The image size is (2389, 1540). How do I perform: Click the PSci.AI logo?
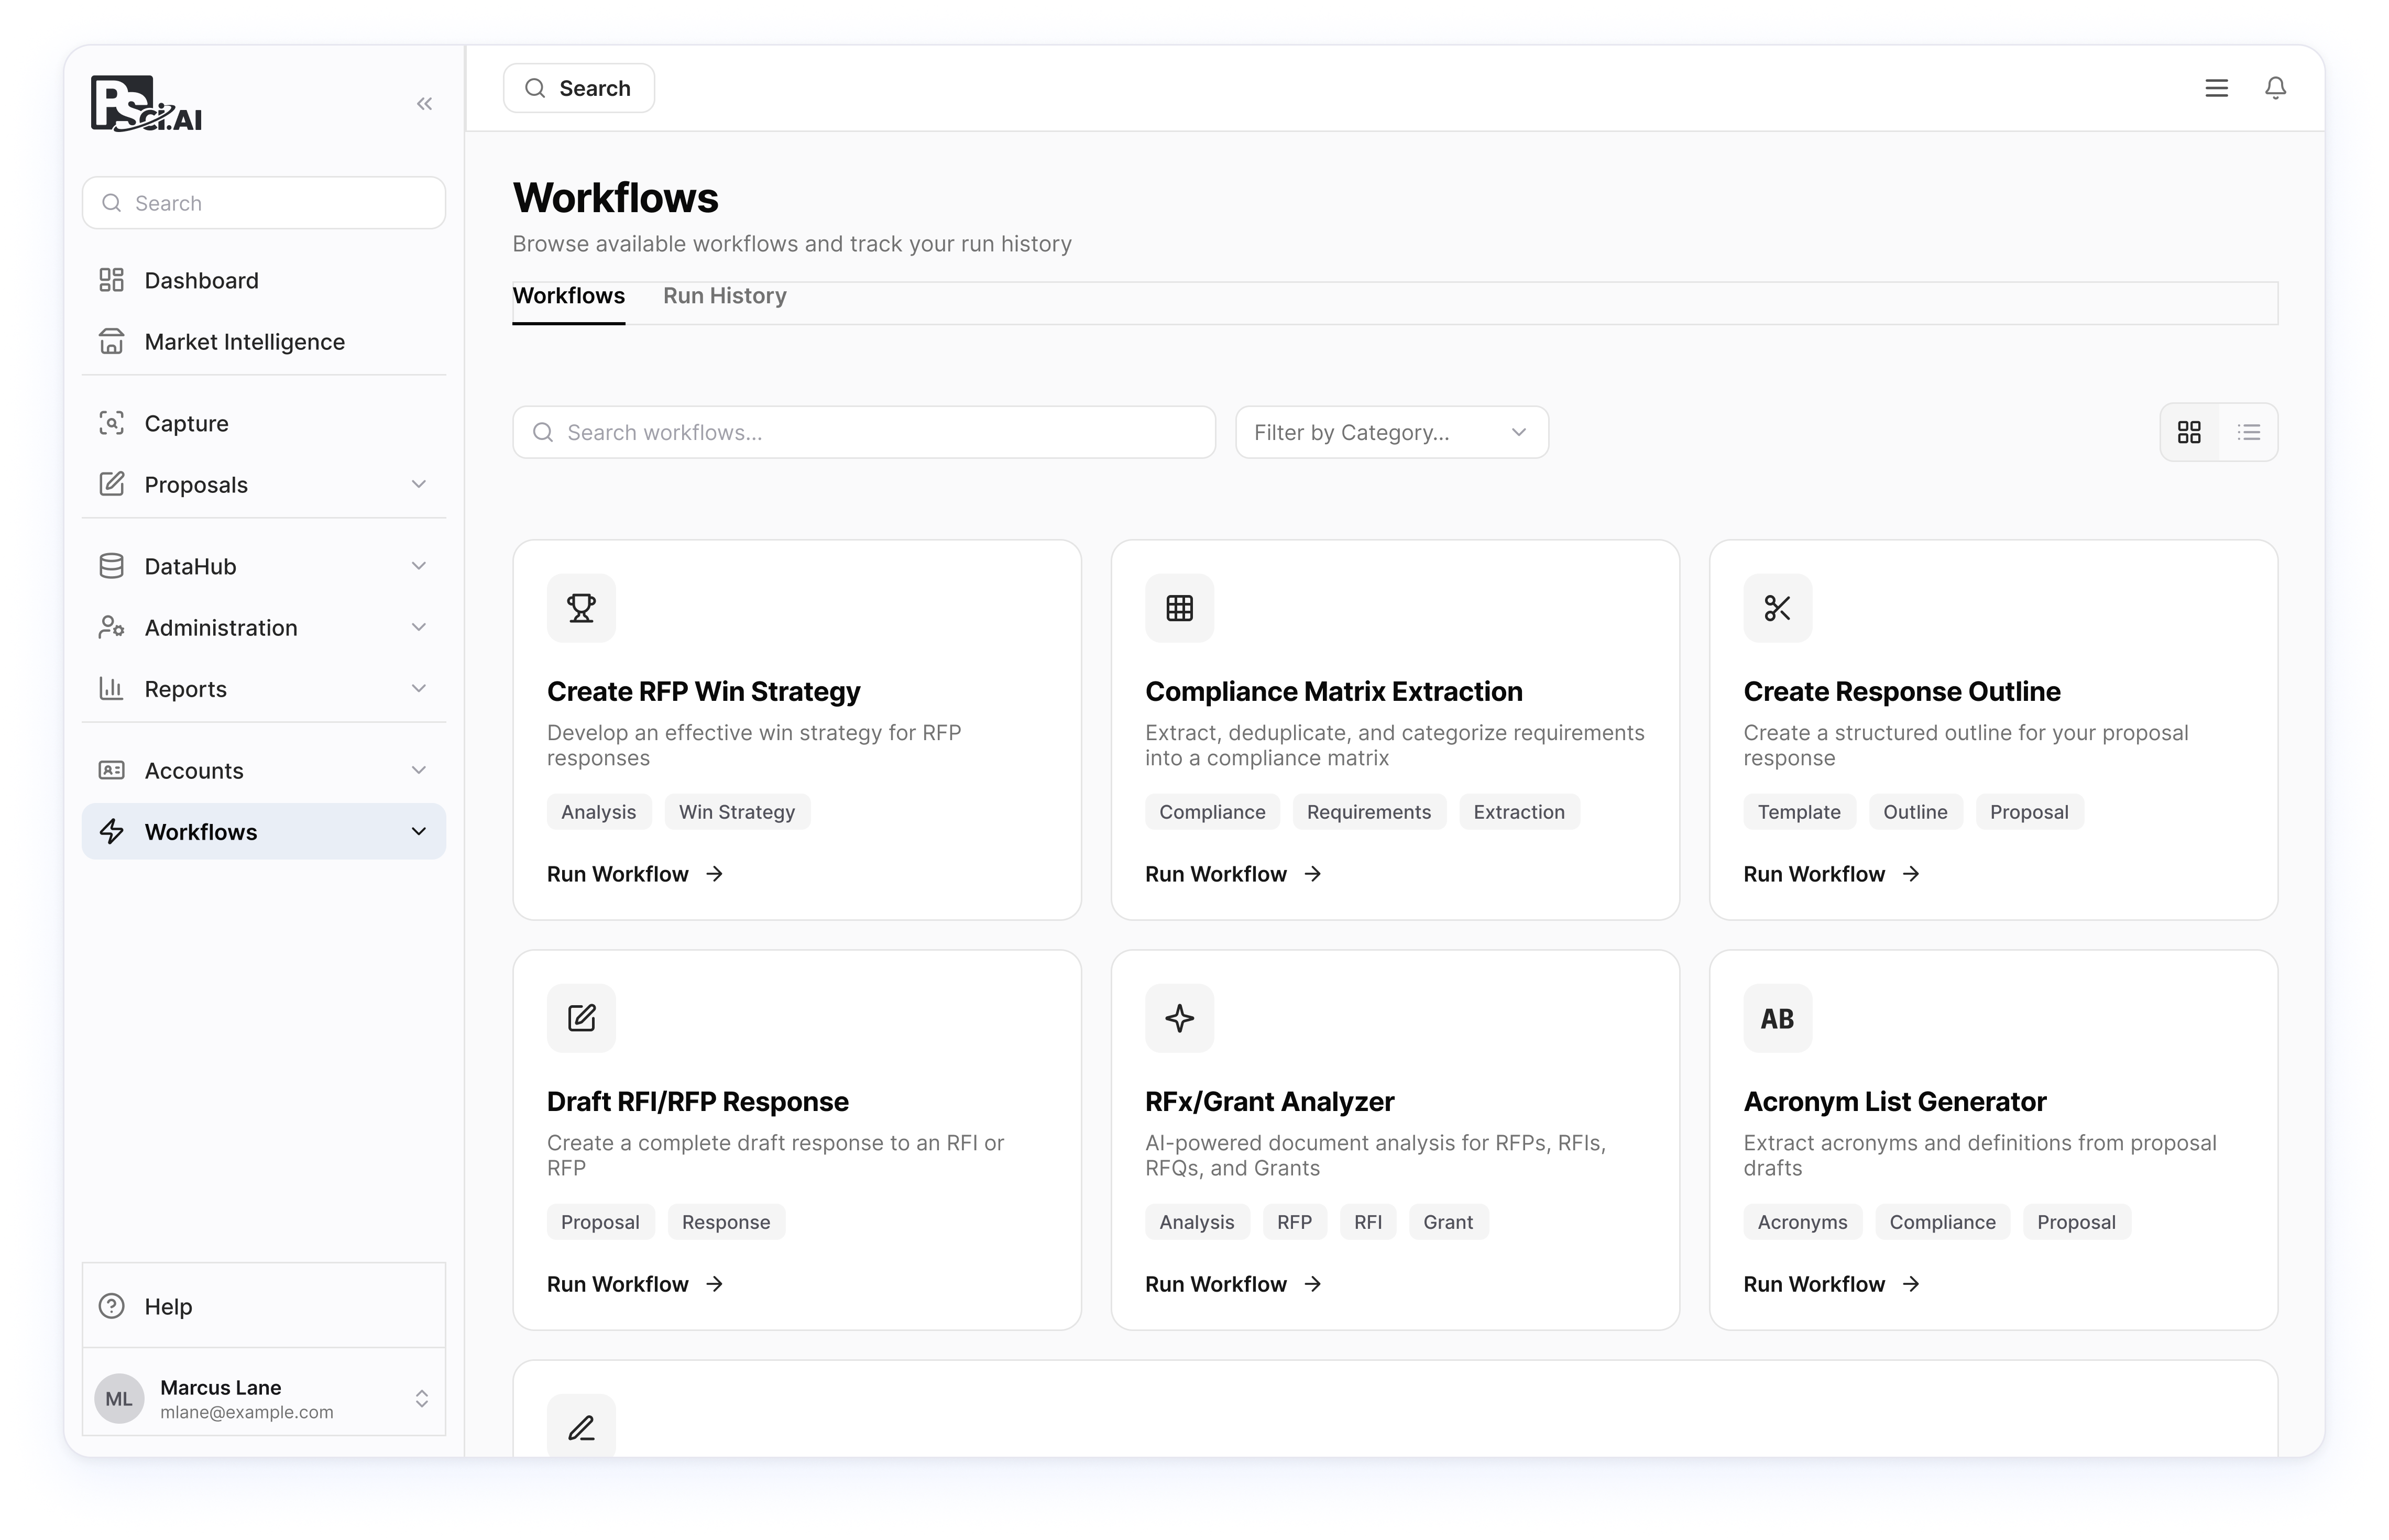click(146, 103)
